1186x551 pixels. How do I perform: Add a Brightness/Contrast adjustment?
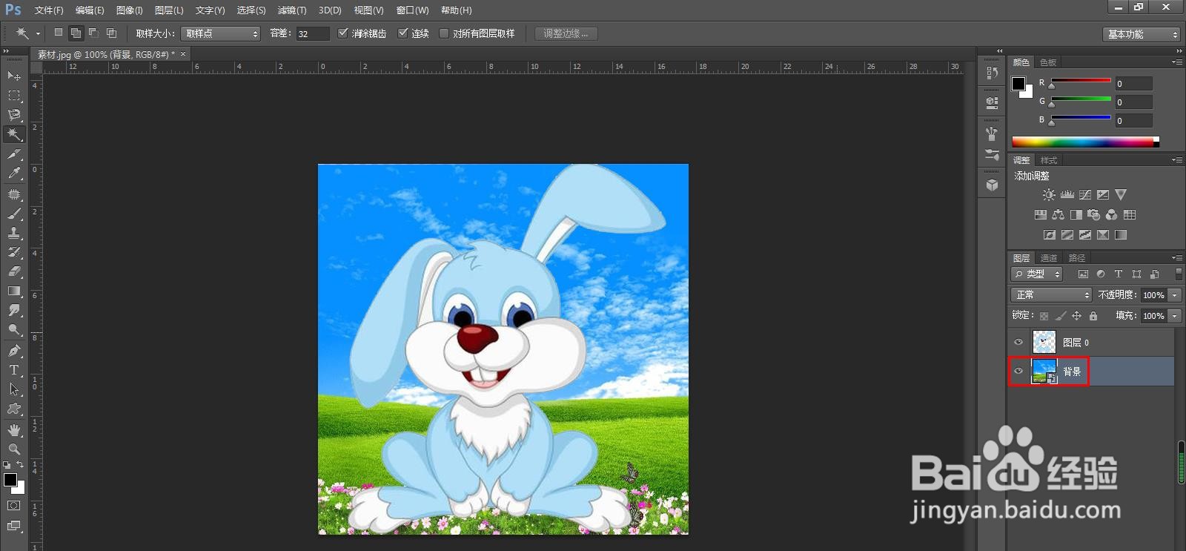tap(1049, 194)
